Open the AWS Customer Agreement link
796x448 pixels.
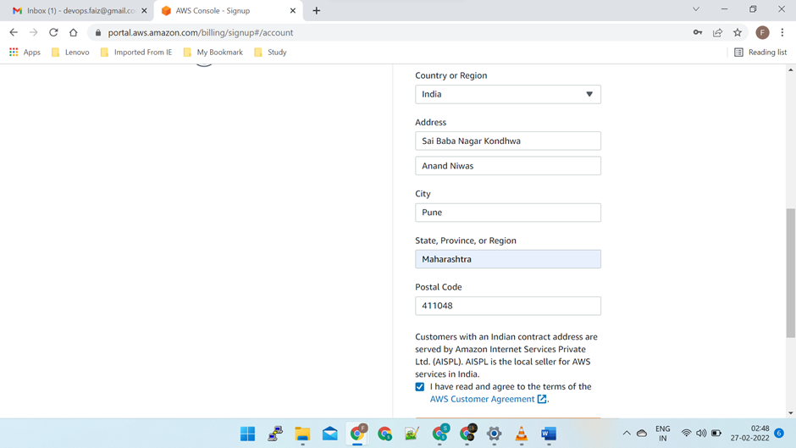click(x=488, y=399)
